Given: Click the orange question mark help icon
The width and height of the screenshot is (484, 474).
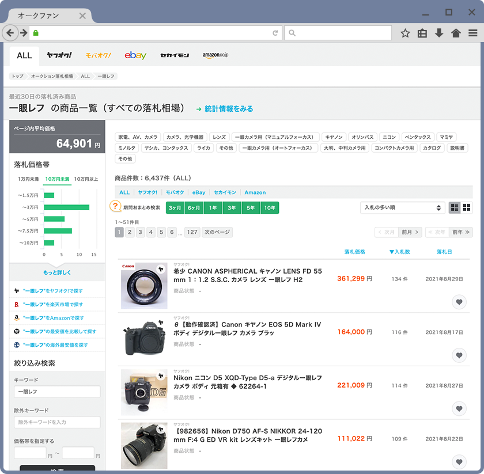Looking at the screenshot, I should click(x=115, y=207).
